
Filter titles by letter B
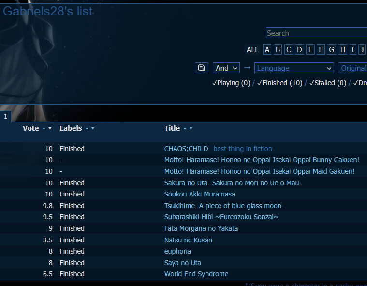278,50
